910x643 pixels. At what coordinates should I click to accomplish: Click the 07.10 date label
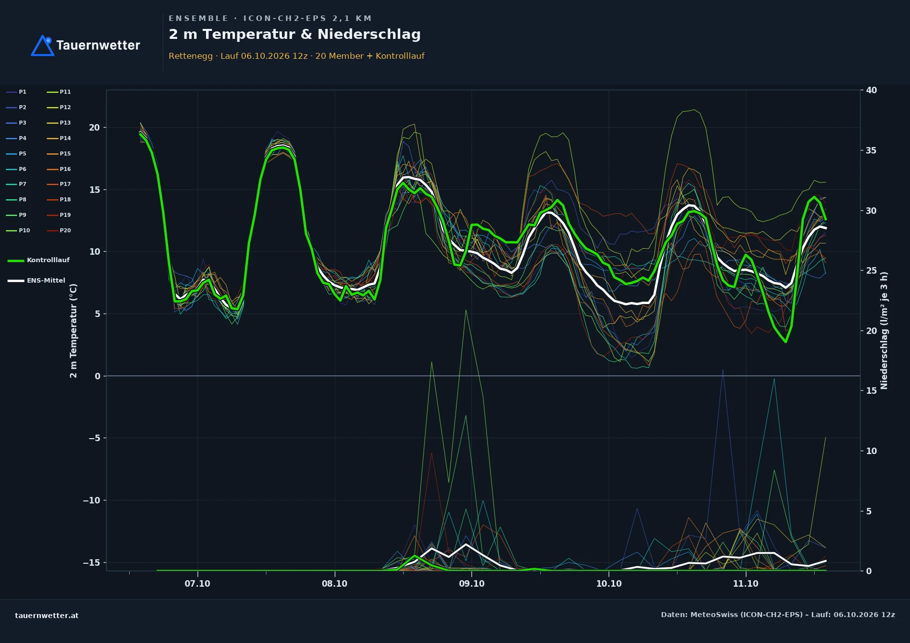point(198,584)
